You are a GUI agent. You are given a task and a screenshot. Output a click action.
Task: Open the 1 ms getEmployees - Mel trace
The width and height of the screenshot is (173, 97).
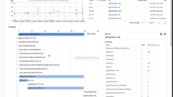(115, 4)
